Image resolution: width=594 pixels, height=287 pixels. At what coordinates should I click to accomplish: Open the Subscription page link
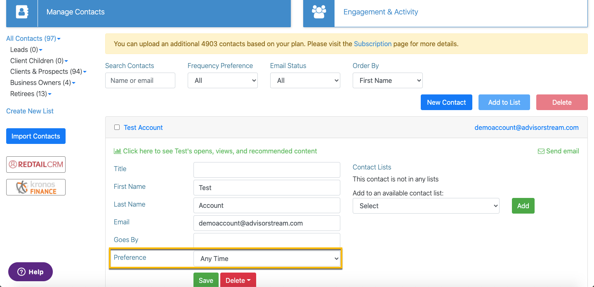pyautogui.click(x=372, y=44)
